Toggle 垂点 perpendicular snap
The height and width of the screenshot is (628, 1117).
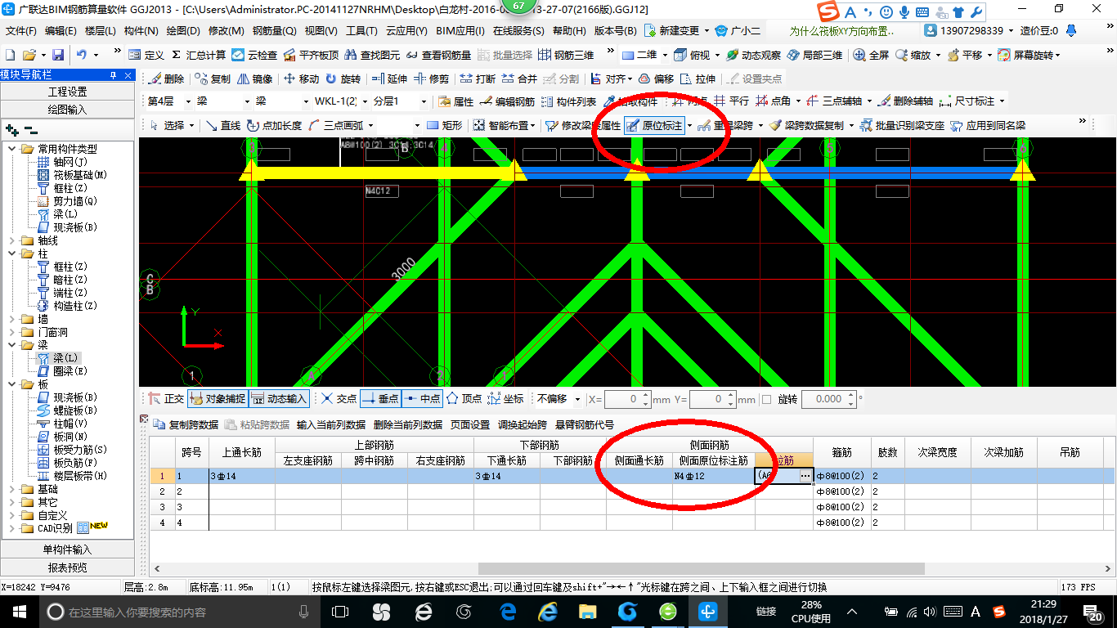[x=380, y=399]
